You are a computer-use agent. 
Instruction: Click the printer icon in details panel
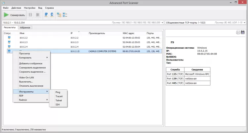coord(238,32)
